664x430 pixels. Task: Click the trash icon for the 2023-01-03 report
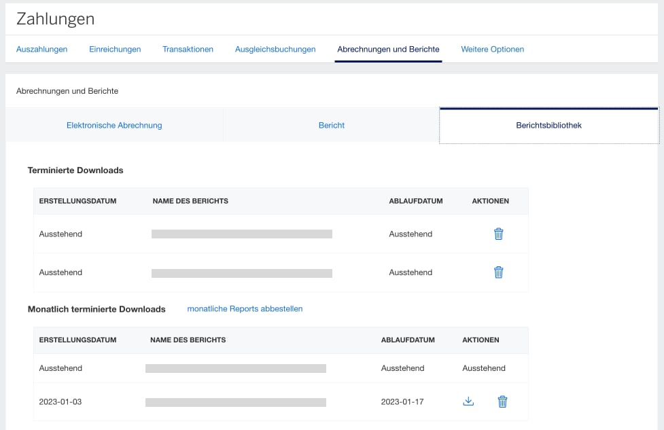coord(502,401)
